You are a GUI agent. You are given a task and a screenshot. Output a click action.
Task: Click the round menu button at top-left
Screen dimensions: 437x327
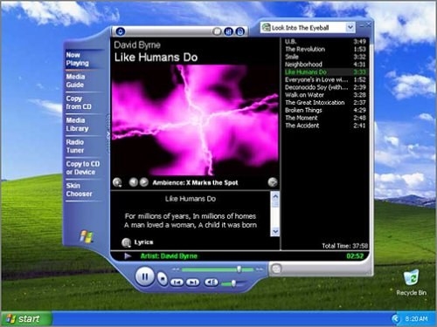(120, 31)
